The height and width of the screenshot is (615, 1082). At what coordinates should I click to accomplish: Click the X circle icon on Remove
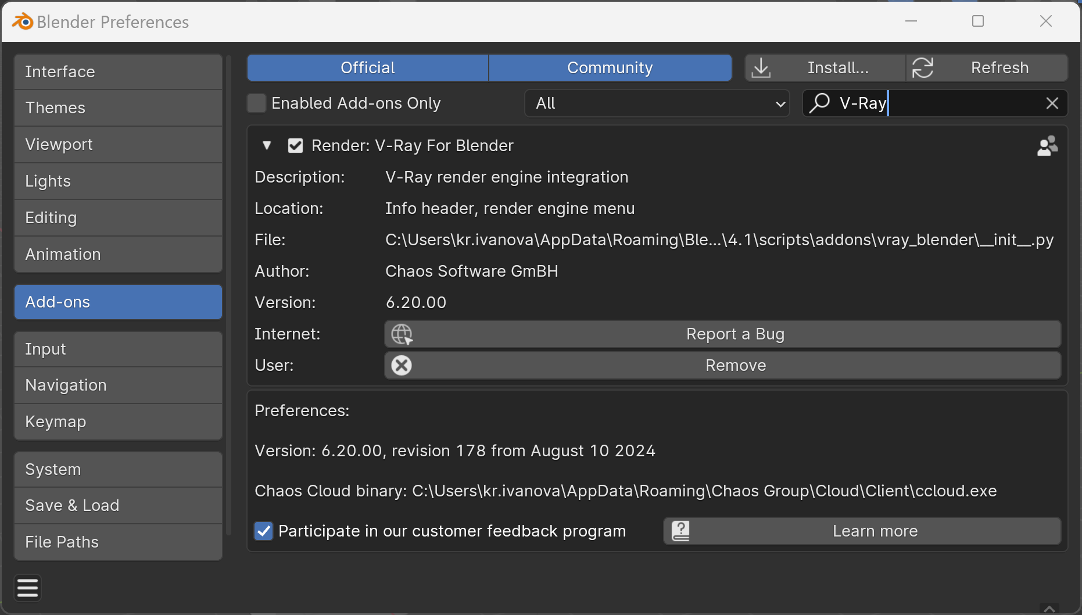402,366
